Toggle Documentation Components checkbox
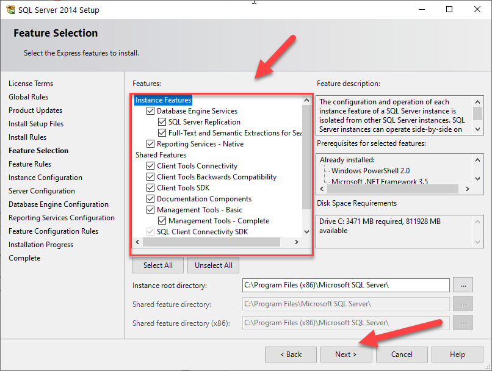The width and height of the screenshot is (492, 371). click(x=150, y=198)
